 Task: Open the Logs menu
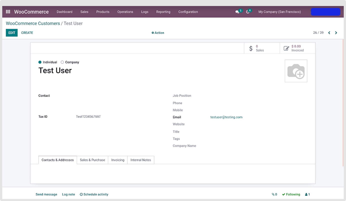145,12
